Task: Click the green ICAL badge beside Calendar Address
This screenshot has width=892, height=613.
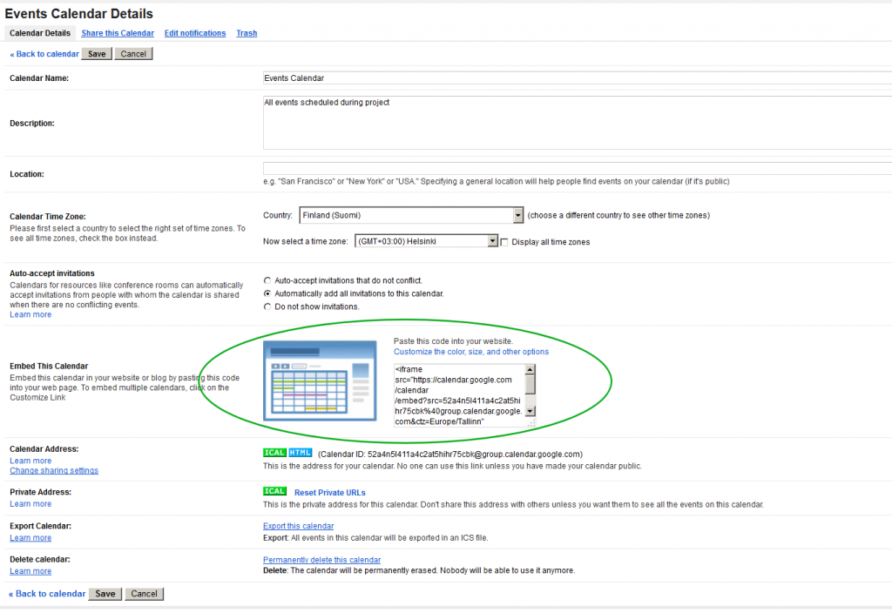Action: pyautogui.click(x=274, y=453)
